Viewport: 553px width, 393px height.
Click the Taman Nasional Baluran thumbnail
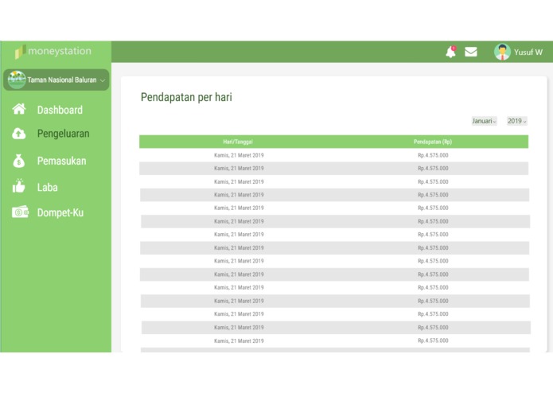(x=17, y=80)
